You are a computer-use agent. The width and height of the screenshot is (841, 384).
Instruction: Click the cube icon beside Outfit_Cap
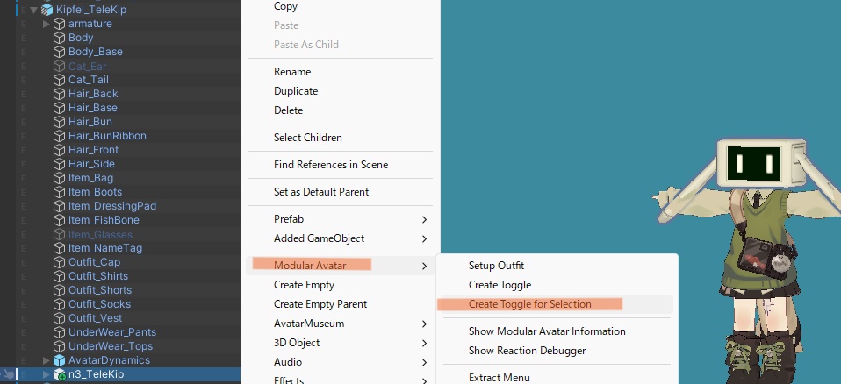[60, 262]
